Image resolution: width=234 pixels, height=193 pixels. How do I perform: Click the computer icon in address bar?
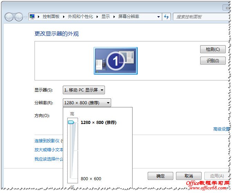[x=32, y=17]
